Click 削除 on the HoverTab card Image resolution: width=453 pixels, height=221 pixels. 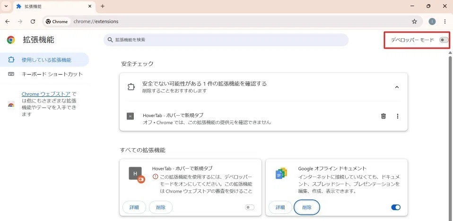161,207
